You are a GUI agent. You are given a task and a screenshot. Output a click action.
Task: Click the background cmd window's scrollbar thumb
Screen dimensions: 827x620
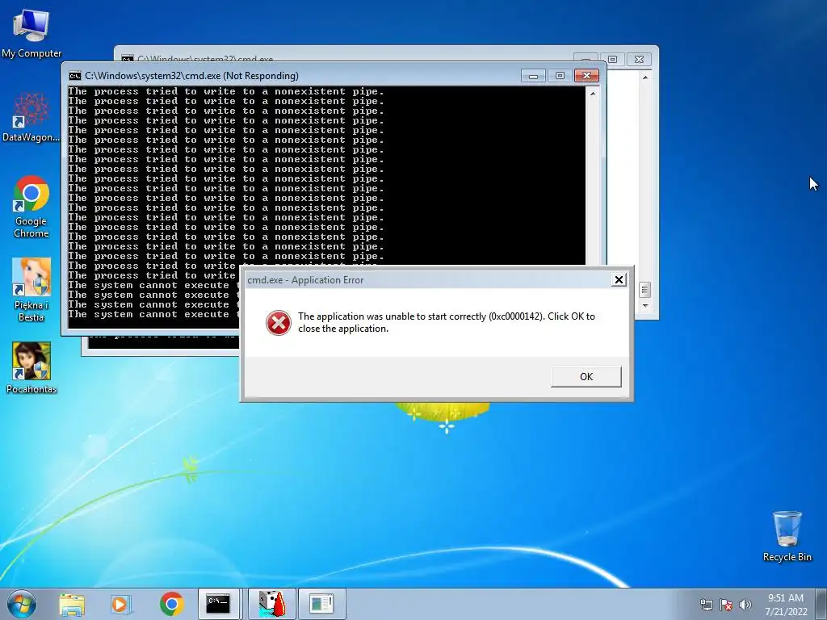645,290
